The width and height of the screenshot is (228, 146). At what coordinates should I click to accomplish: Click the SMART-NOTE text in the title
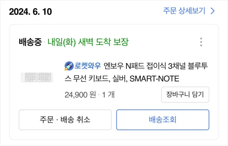pyautogui.click(x=155, y=79)
